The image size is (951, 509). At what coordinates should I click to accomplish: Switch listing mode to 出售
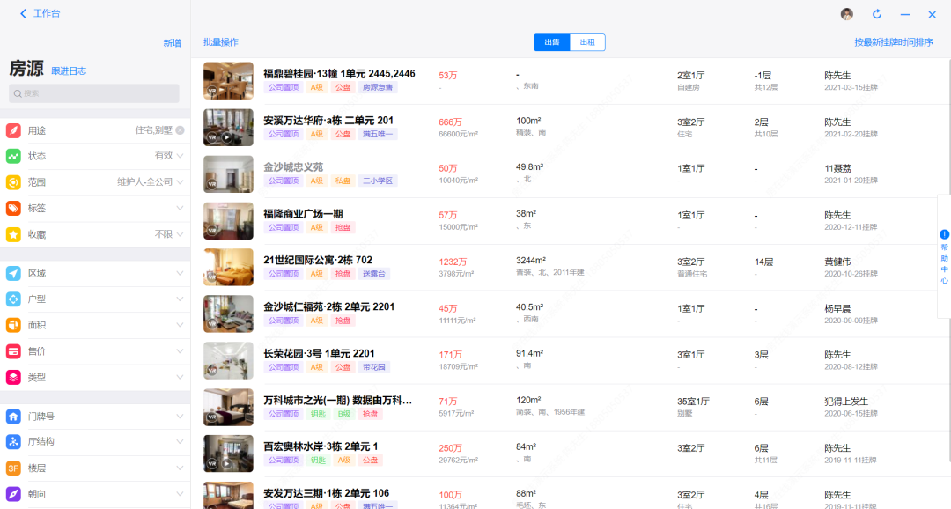pyautogui.click(x=552, y=42)
